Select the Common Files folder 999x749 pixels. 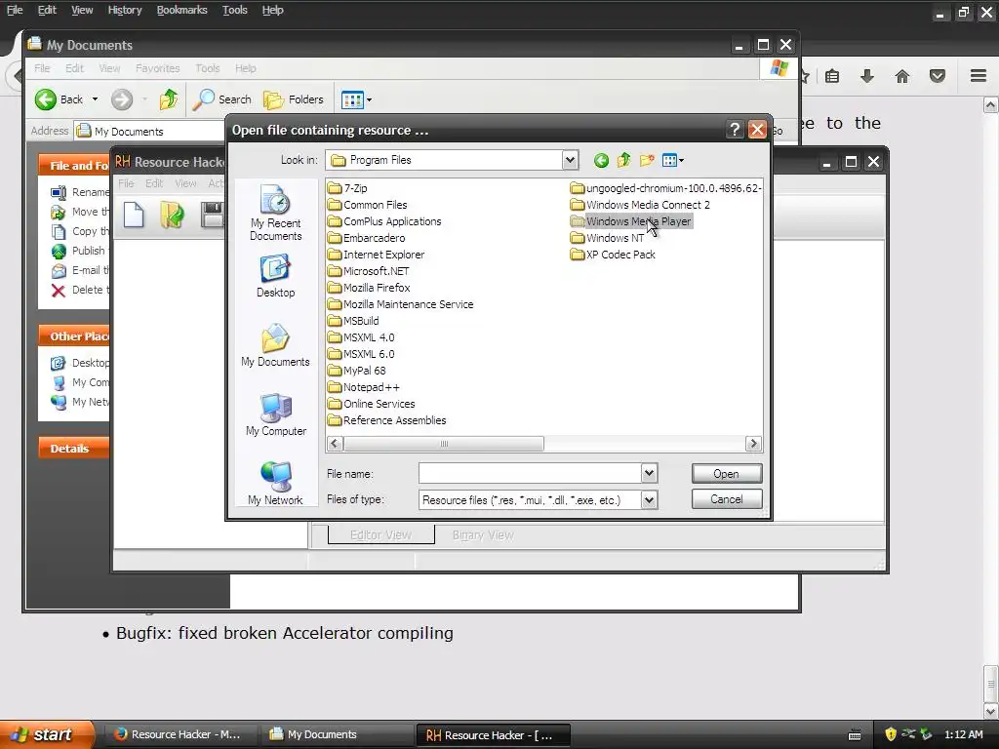[x=368, y=205]
